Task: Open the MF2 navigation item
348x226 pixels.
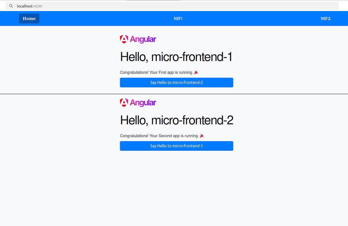Action: click(x=325, y=18)
